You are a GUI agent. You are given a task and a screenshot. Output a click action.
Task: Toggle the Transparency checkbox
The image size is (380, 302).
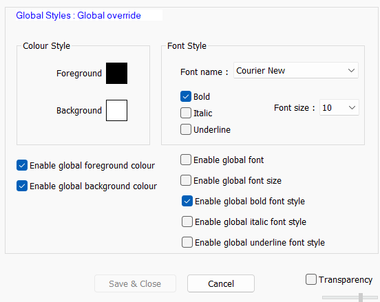pos(311,279)
